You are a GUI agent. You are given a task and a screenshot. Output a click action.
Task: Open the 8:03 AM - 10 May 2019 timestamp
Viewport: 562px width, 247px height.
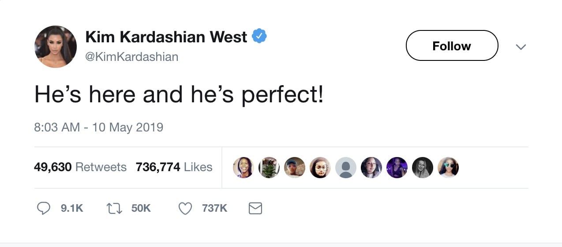click(x=98, y=127)
